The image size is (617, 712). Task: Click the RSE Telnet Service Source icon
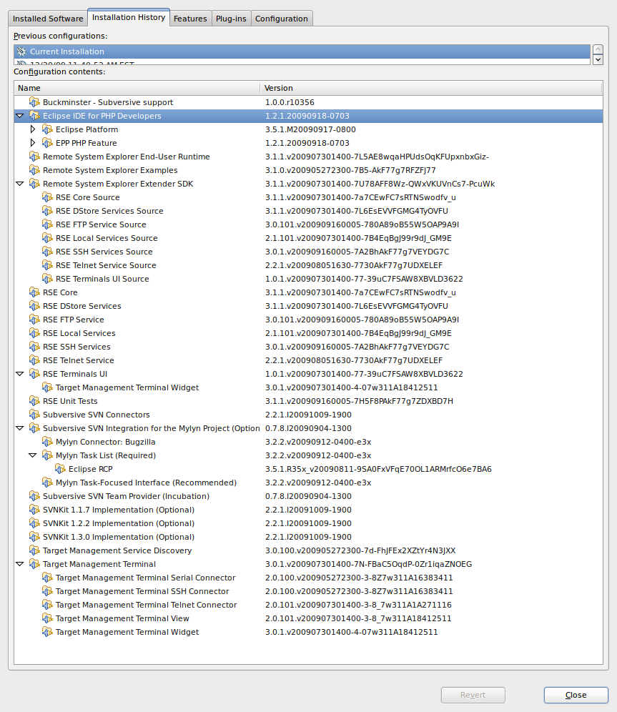tap(47, 265)
